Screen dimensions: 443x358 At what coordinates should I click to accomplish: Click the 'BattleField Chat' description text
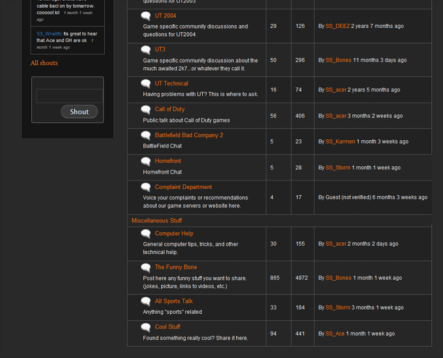[x=163, y=146]
